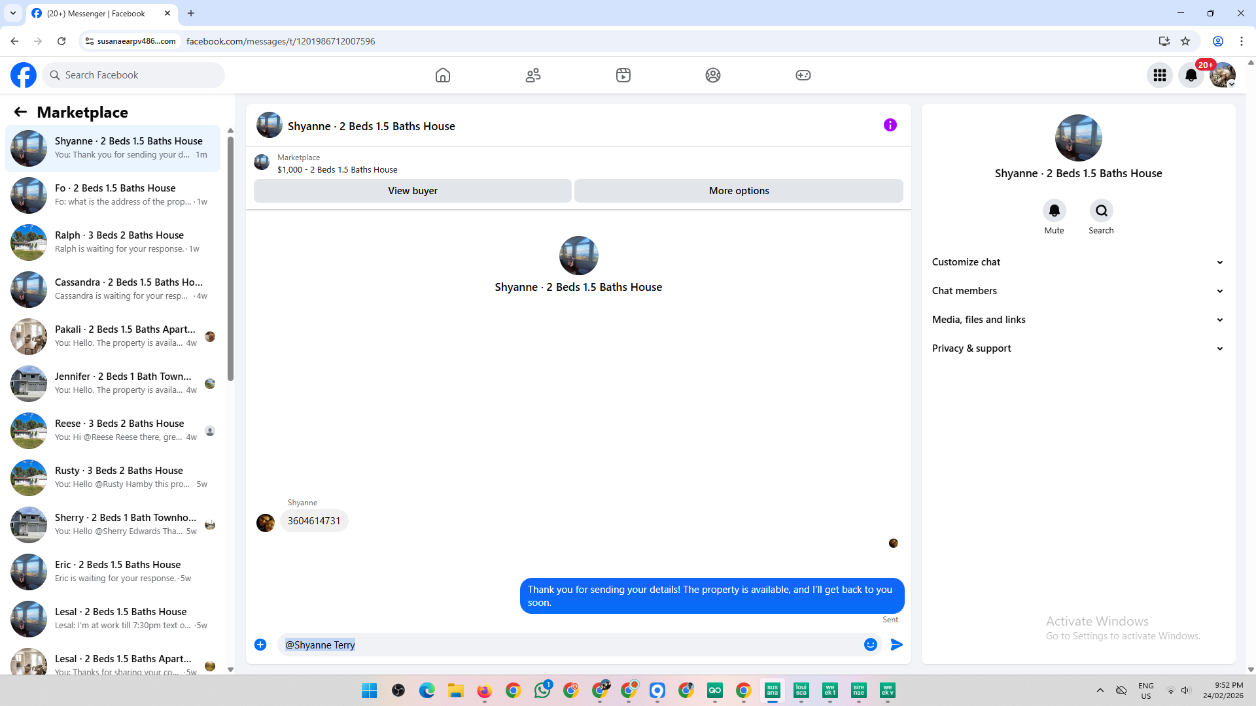The image size is (1256, 706).
Task: Mute the Shyanne conversation
Action: (x=1054, y=210)
